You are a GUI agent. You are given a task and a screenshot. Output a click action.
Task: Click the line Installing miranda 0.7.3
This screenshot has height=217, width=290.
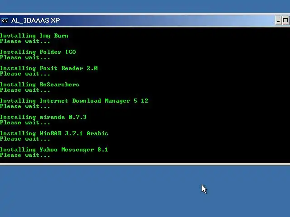click(43, 117)
